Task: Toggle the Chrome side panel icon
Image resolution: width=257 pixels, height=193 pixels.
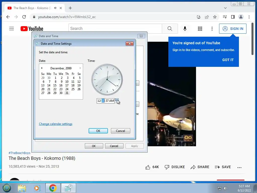Action: click(x=233, y=17)
